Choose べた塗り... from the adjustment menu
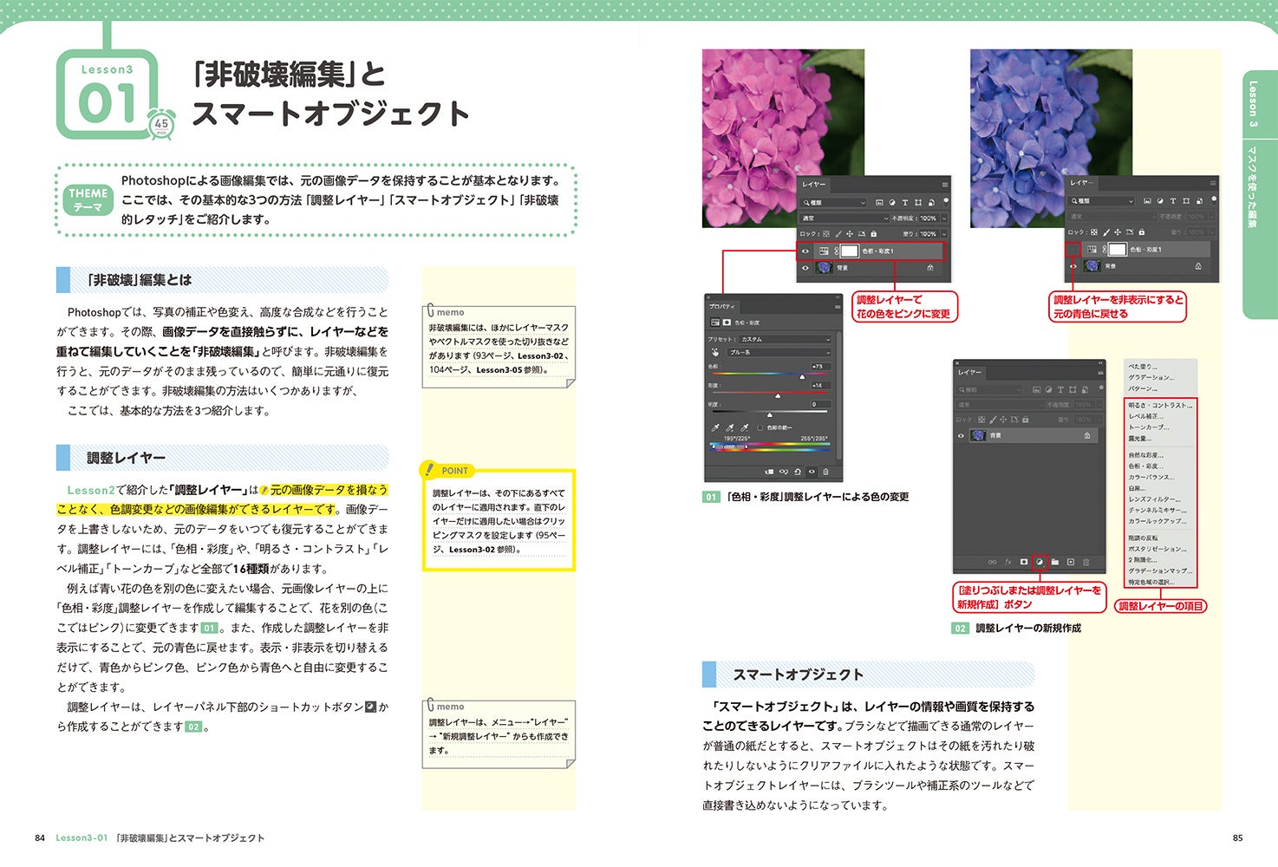 [1142, 367]
